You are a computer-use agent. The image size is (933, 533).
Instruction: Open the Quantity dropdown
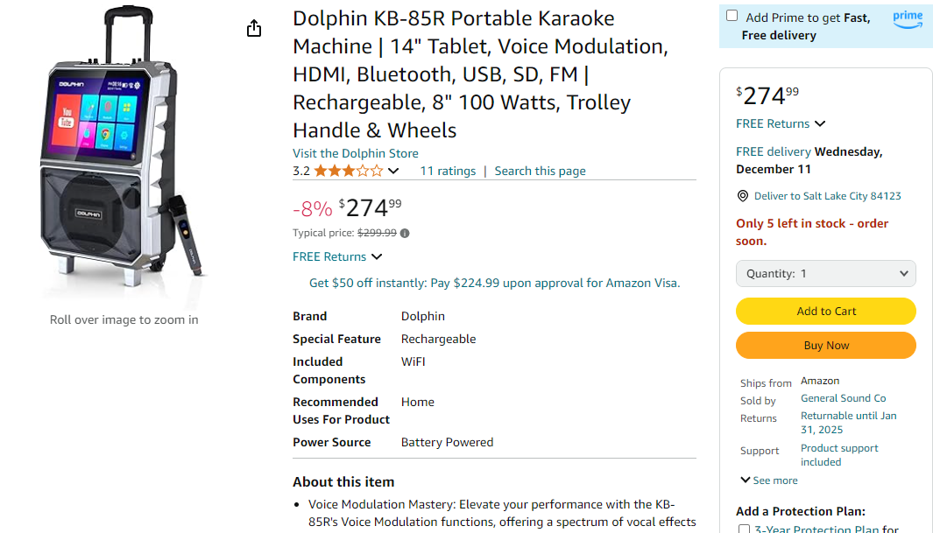[x=825, y=273]
